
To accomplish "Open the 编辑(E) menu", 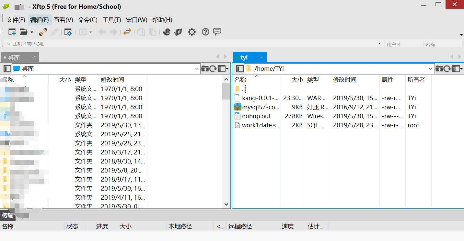I will [40, 20].
